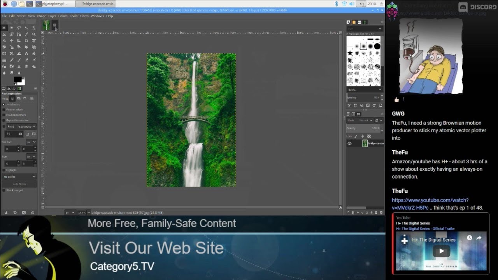Open the No guides dropdown
The height and width of the screenshot is (280, 498).
coord(19,177)
